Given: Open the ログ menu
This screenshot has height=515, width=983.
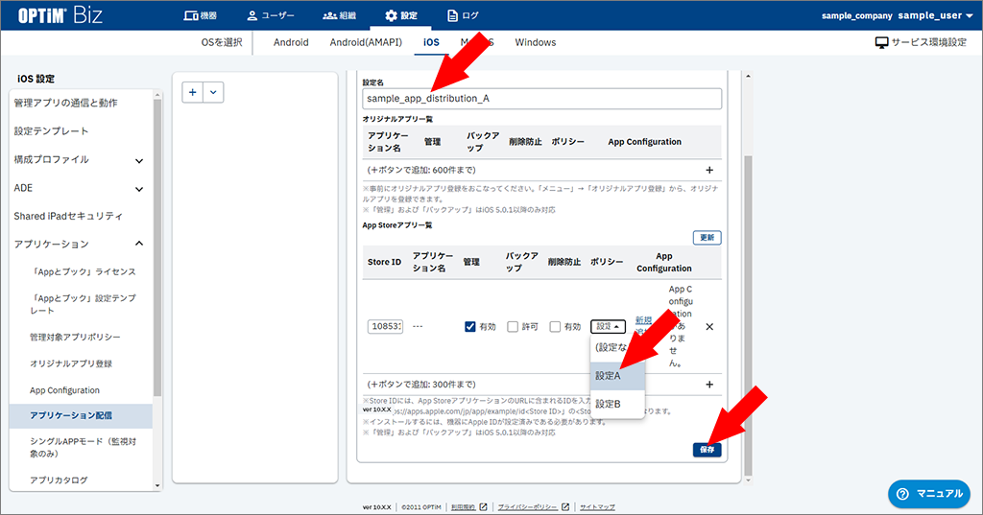Looking at the screenshot, I should pos(462,15).
